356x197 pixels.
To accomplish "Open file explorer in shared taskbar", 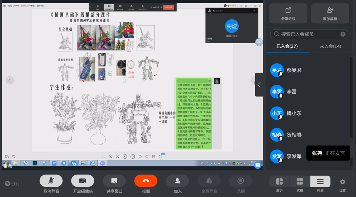I will coord(16,163).
